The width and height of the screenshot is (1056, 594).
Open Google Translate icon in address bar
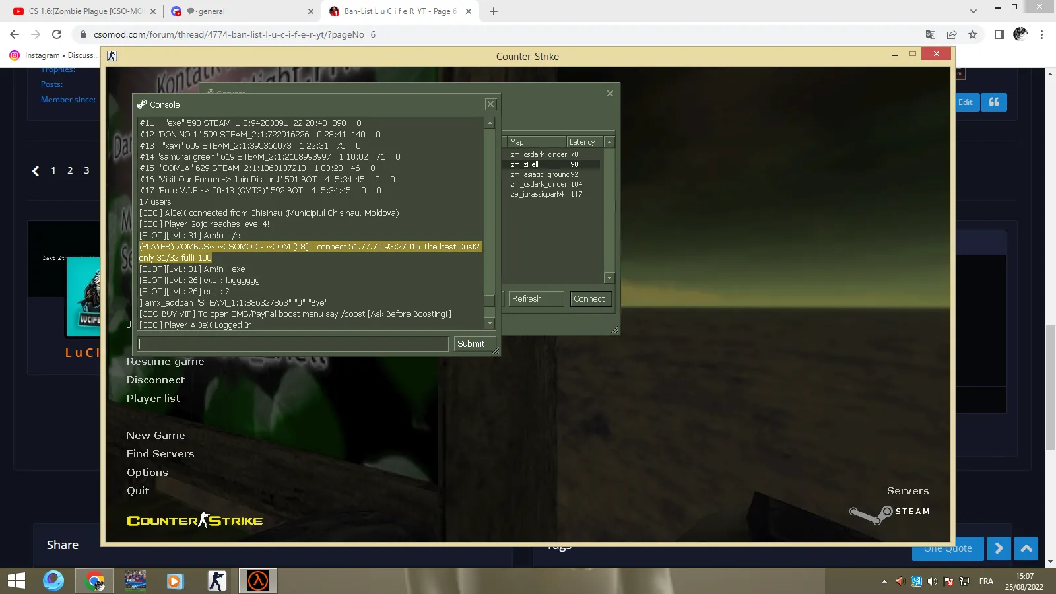[931, 34]
